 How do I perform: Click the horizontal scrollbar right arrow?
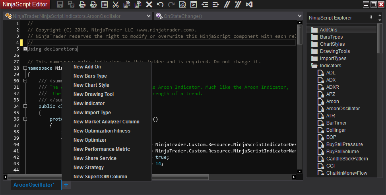tap(294, 177)
